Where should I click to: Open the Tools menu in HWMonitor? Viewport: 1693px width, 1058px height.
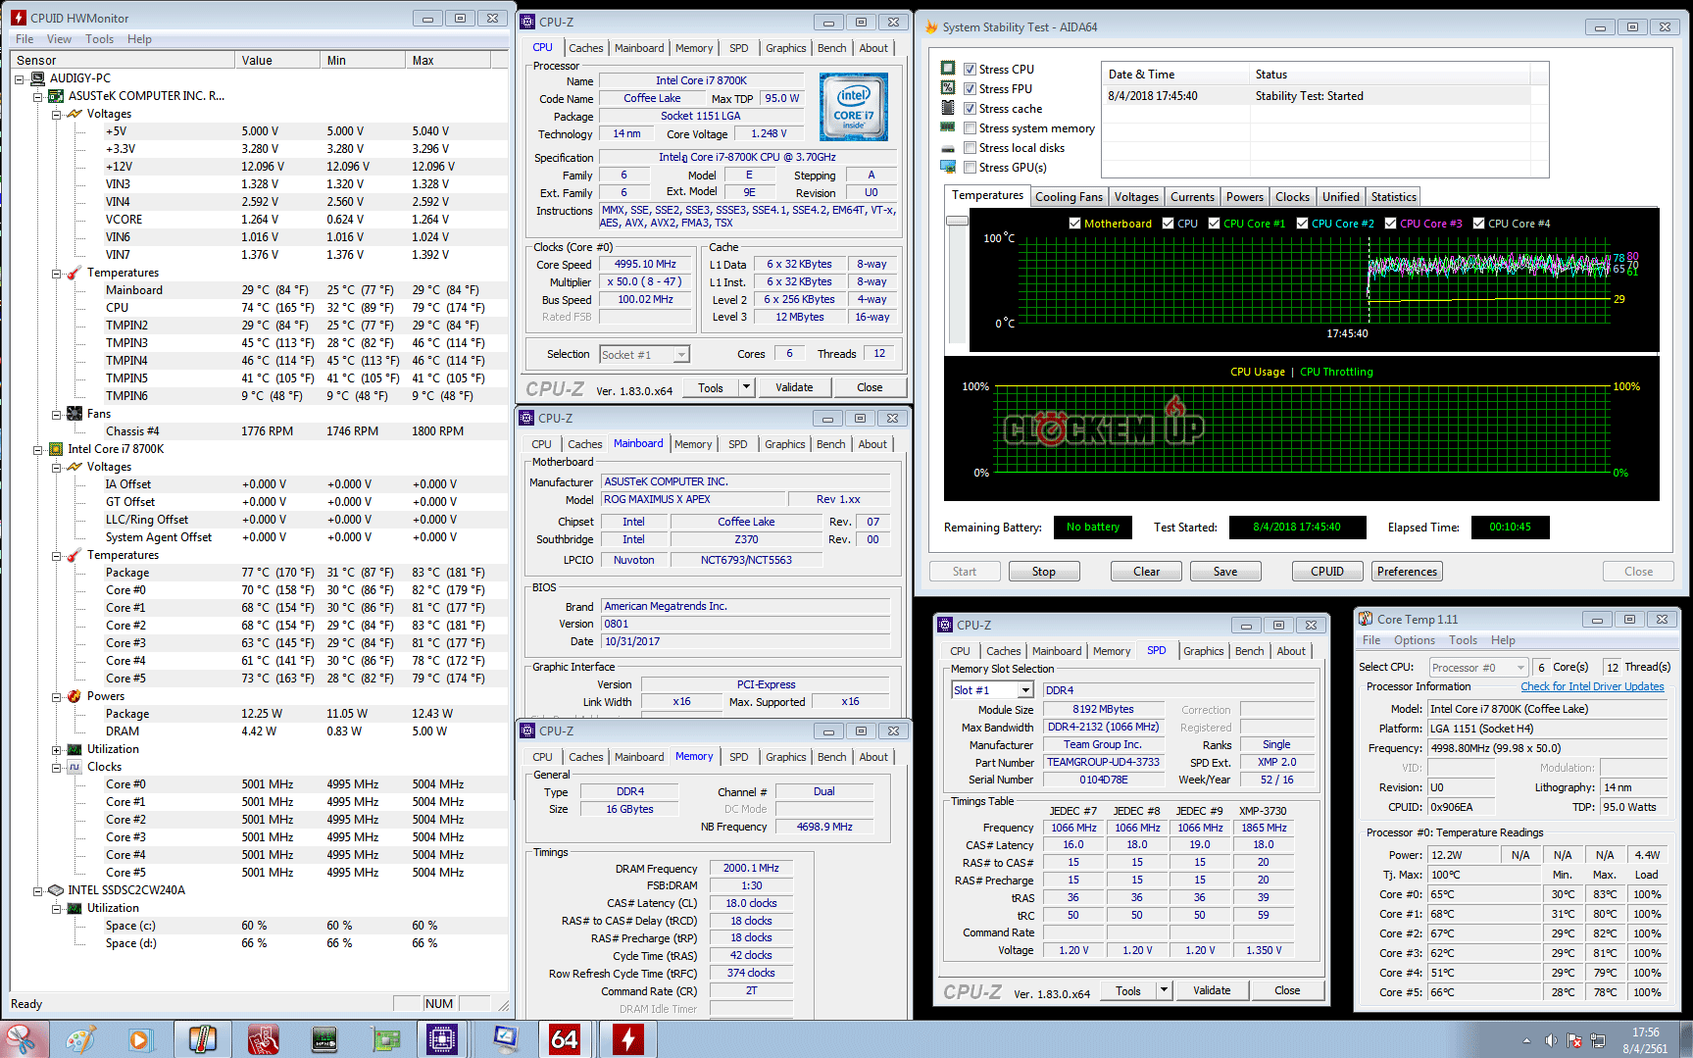(x=99, y=39)
